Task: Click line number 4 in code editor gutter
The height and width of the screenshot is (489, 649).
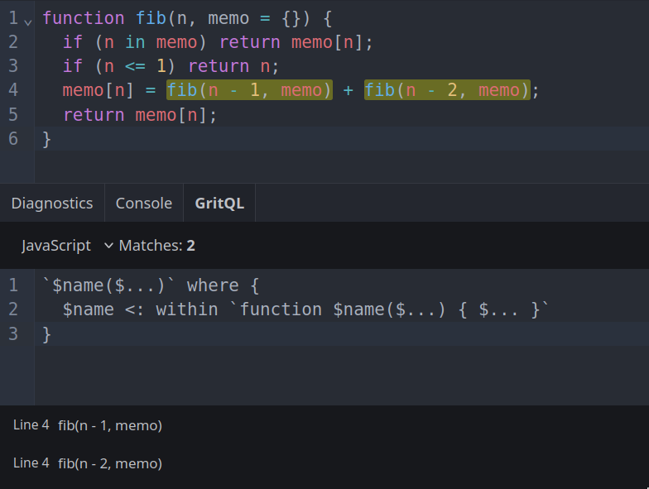Action: click(x=13, y=90)
